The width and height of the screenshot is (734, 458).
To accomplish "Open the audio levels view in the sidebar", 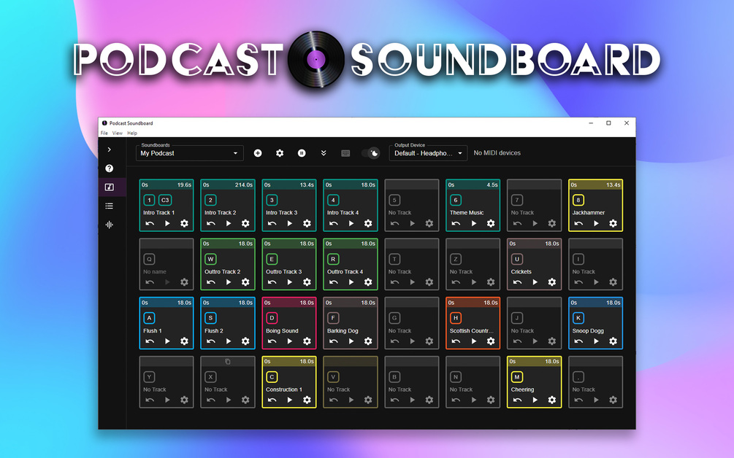I will (108, 225).
